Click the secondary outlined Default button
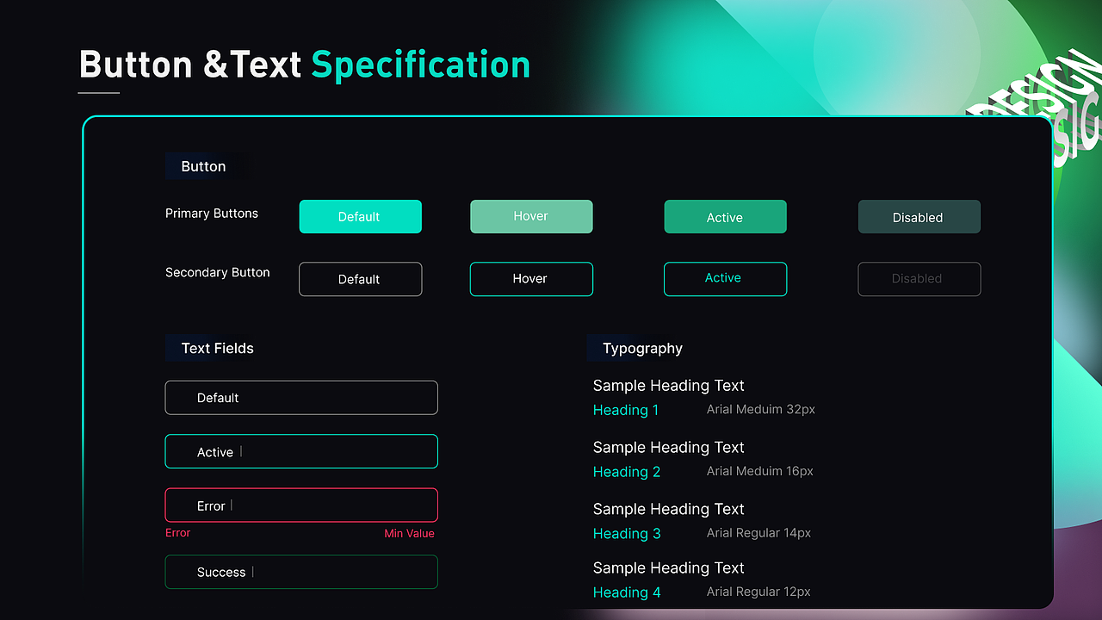 click(360, 279)
